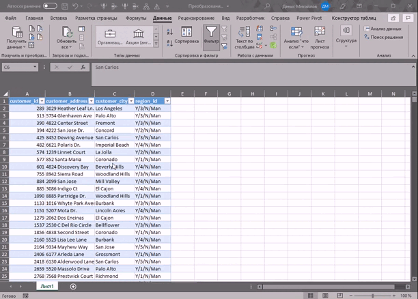418x299 pixels.
Task: Expand the formula bar chevron
Action: click(413, 67)
